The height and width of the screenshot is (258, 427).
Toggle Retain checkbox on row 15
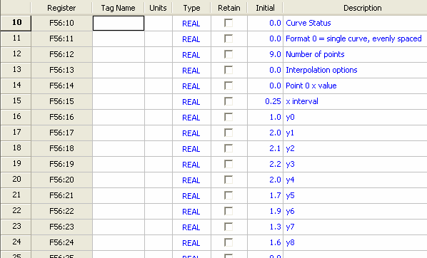click(x=228, y=101)
